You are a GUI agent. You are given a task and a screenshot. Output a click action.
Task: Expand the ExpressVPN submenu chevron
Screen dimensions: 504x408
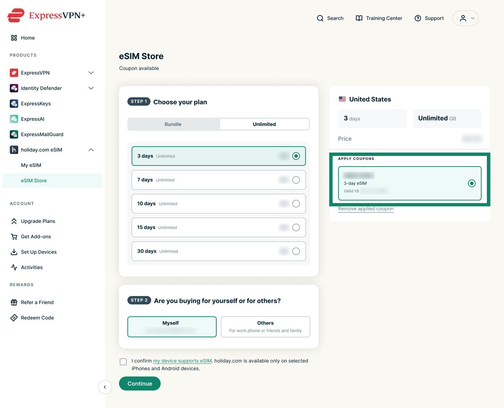[91, 73]
